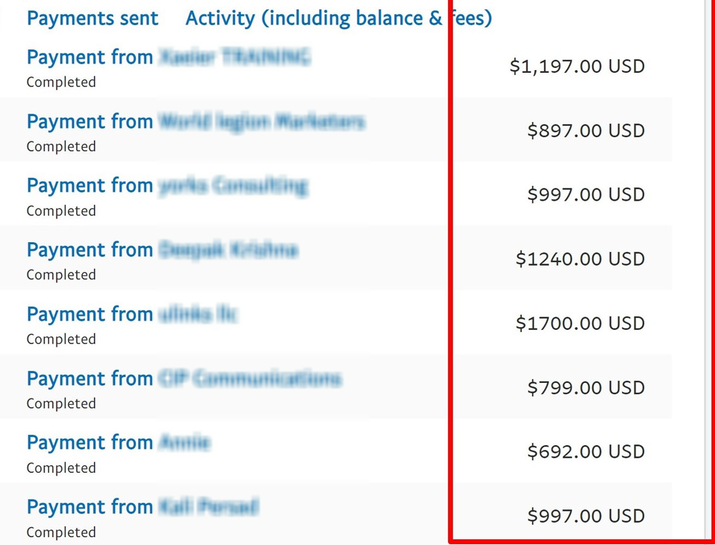Viewport: 715px width, 545px height.
Task: Open the payment link above $1,197.00
Action: (x=168, y=58)
